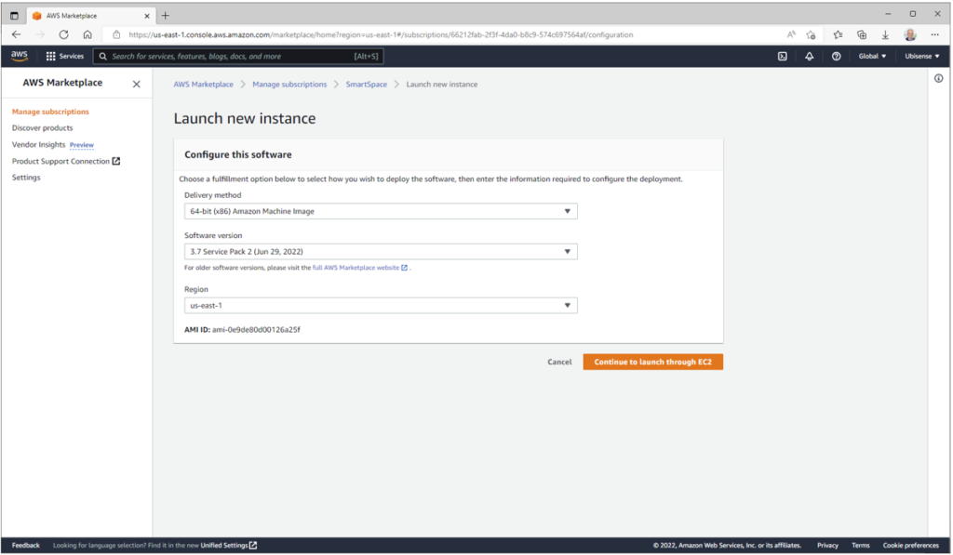
Task: Click the AMI ID value ami-0e9de80d00126a25f
Action: coord(256,330)
